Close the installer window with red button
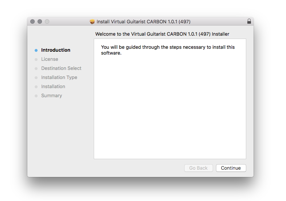Screen dimensions: 286x201 point(32,21)
